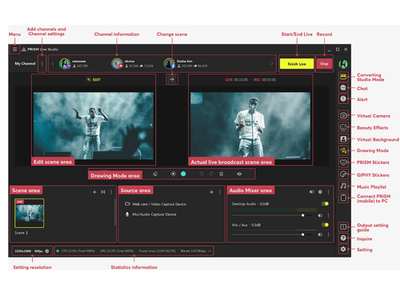The width and height of the screenshot is (400, 300).
Task: Show next channels with right chevron
Action: tap(272, 63)
